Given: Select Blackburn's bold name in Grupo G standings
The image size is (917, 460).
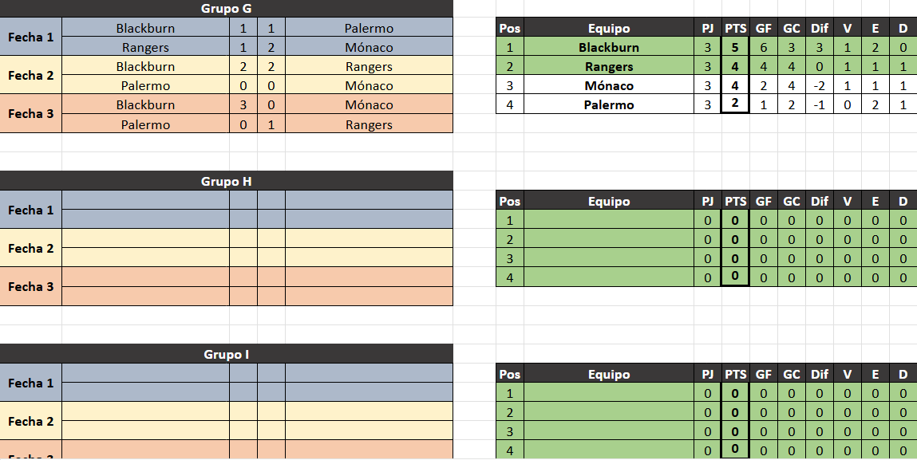Looking at the screenshot, I should coord(608,47).
